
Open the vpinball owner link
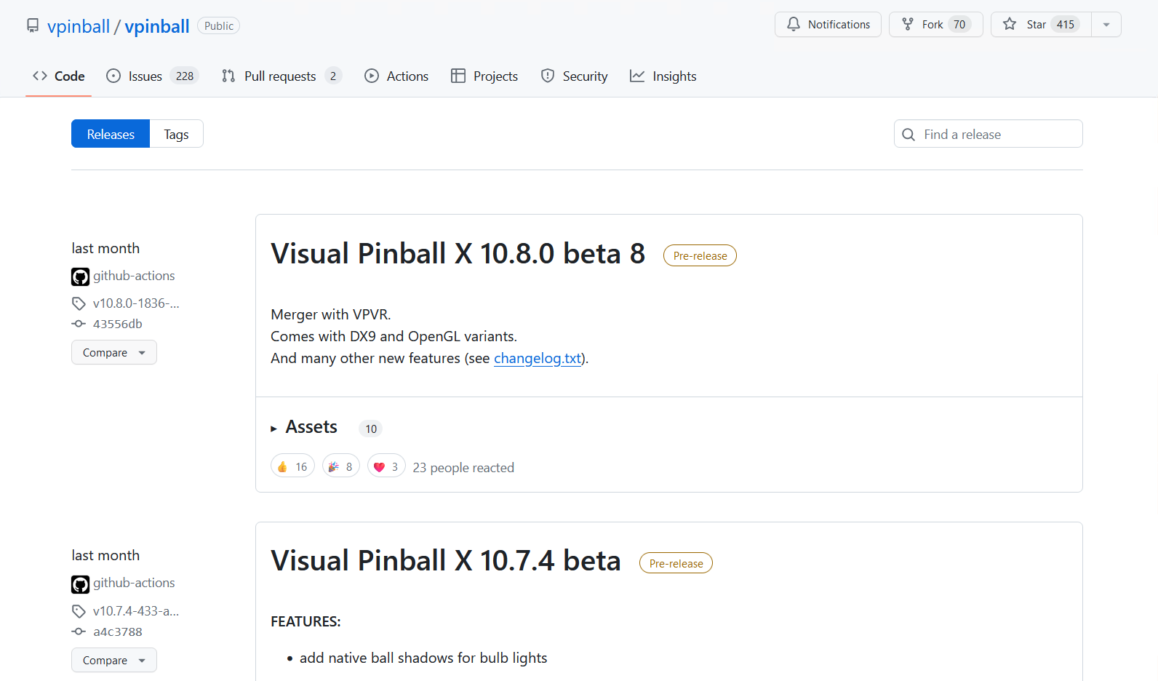tap(79, 26)
